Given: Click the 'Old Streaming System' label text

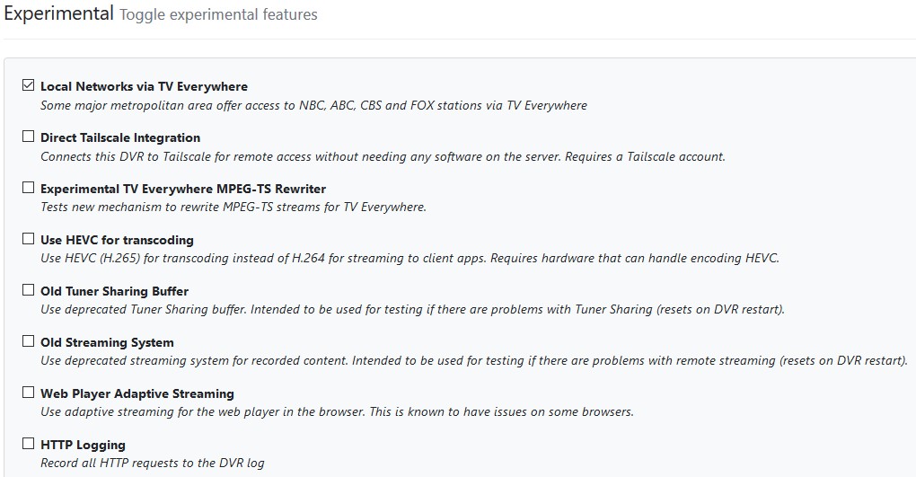Looking at the screenshot, I should click(107, 343).
